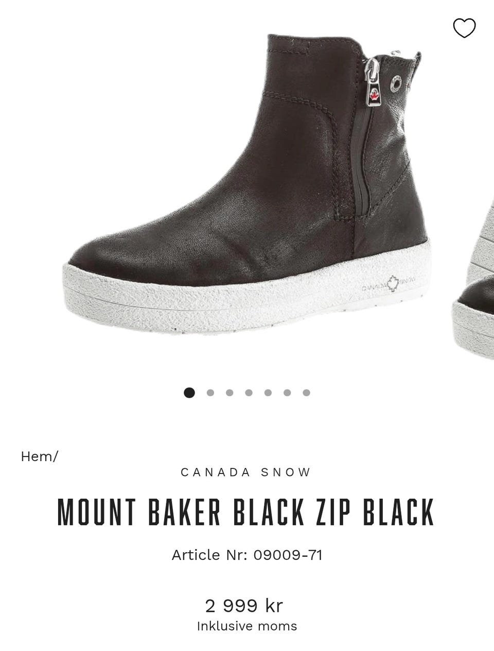Go to second image carousel dot

210,393
